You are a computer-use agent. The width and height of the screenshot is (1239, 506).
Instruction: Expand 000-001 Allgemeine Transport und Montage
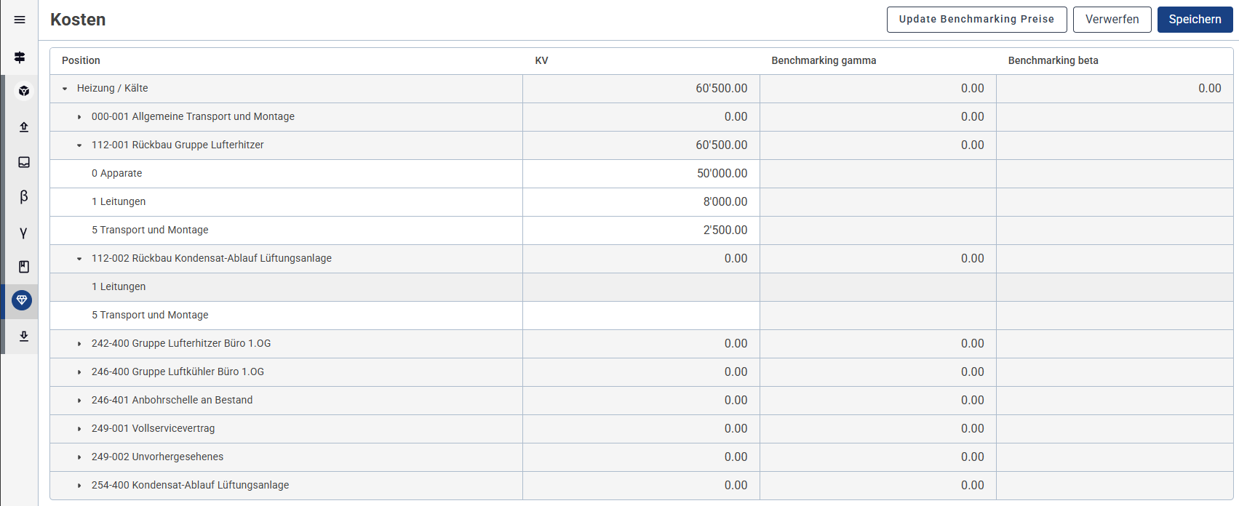[x=79, y=117]
